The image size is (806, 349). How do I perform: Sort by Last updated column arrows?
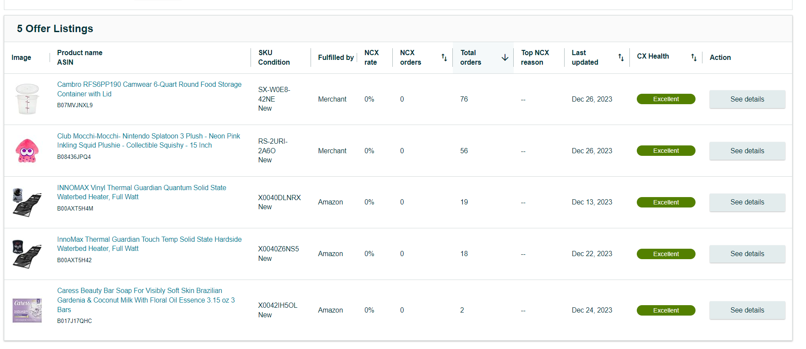pos(621,57)
